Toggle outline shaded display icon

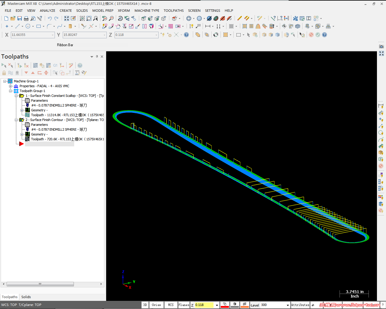216,18
